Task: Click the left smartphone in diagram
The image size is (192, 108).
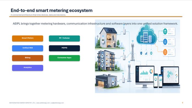Action: [156, 81]
